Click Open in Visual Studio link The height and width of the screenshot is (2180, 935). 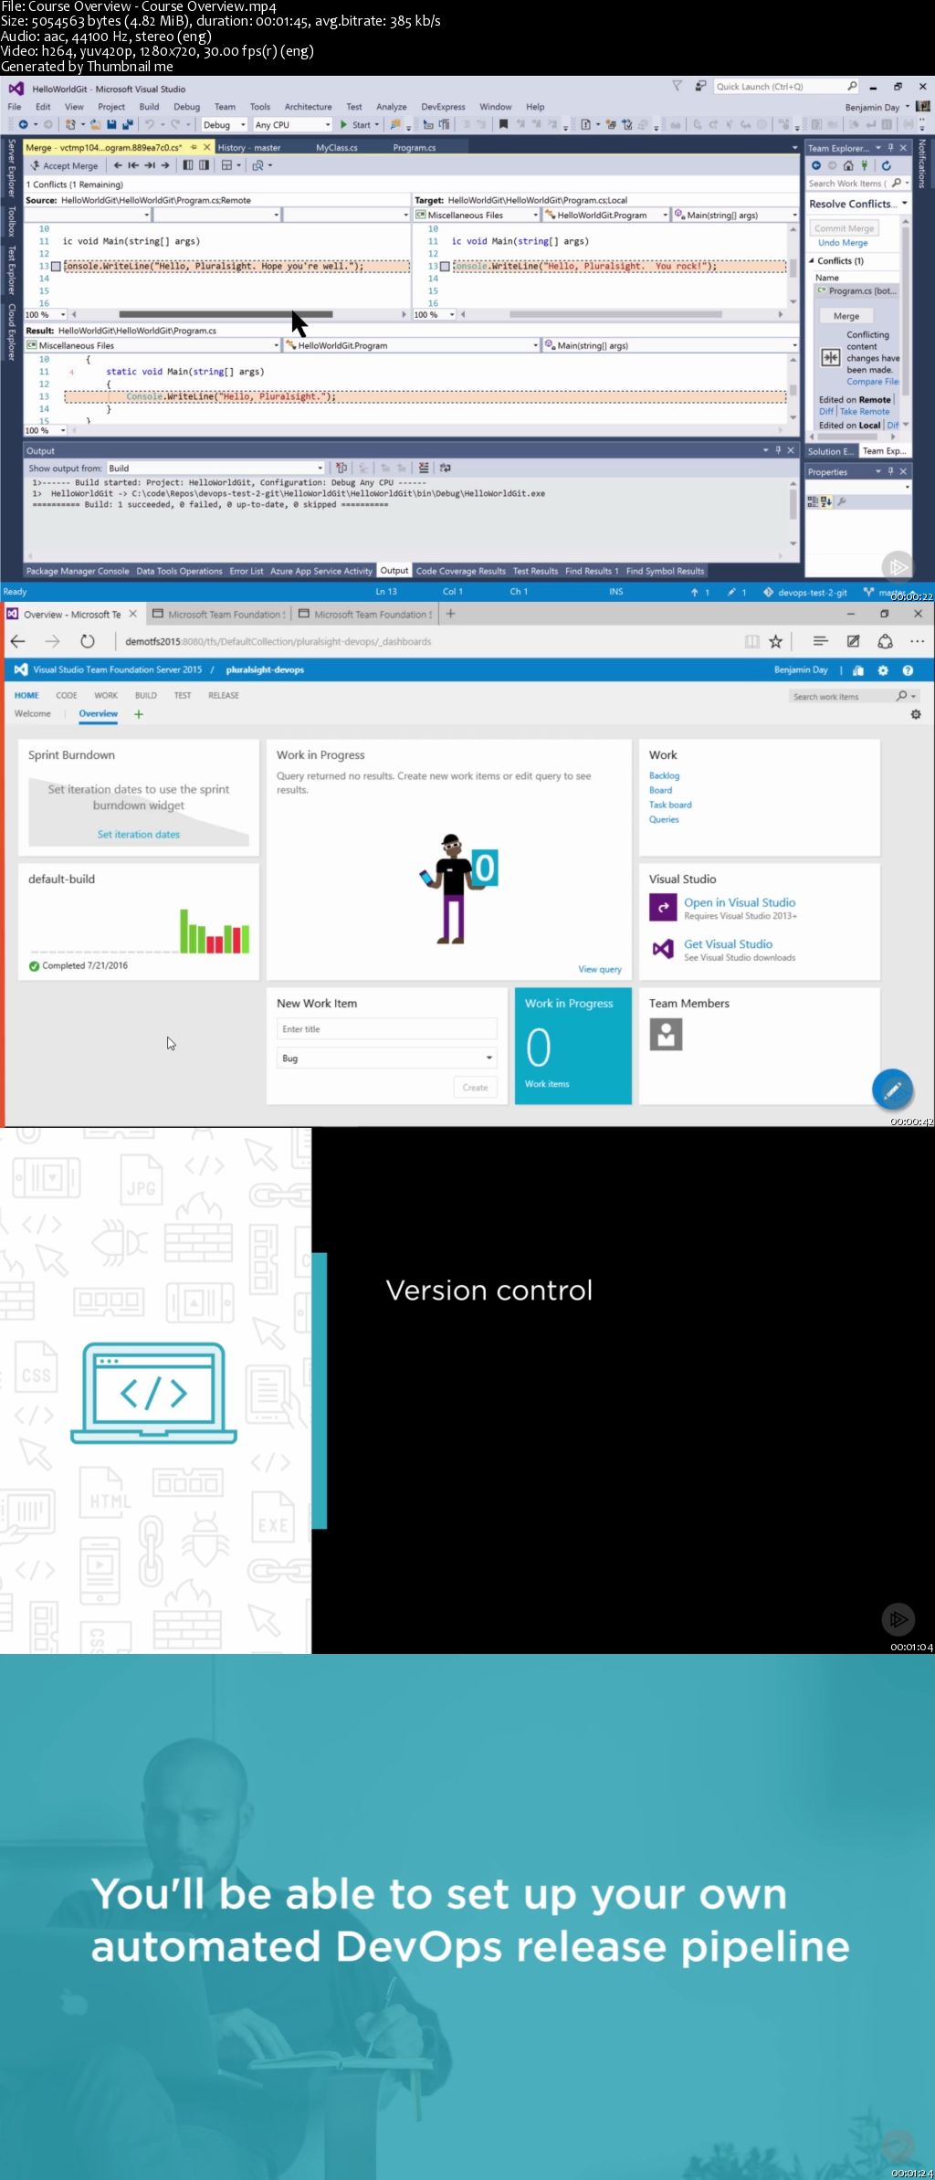pos(740,902)
